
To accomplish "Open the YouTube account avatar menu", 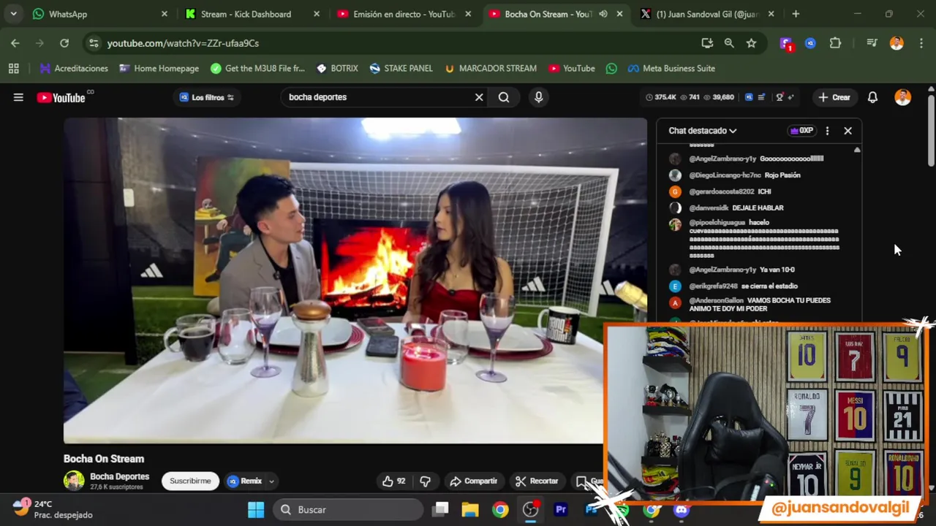I will click(x=902, y=97).
